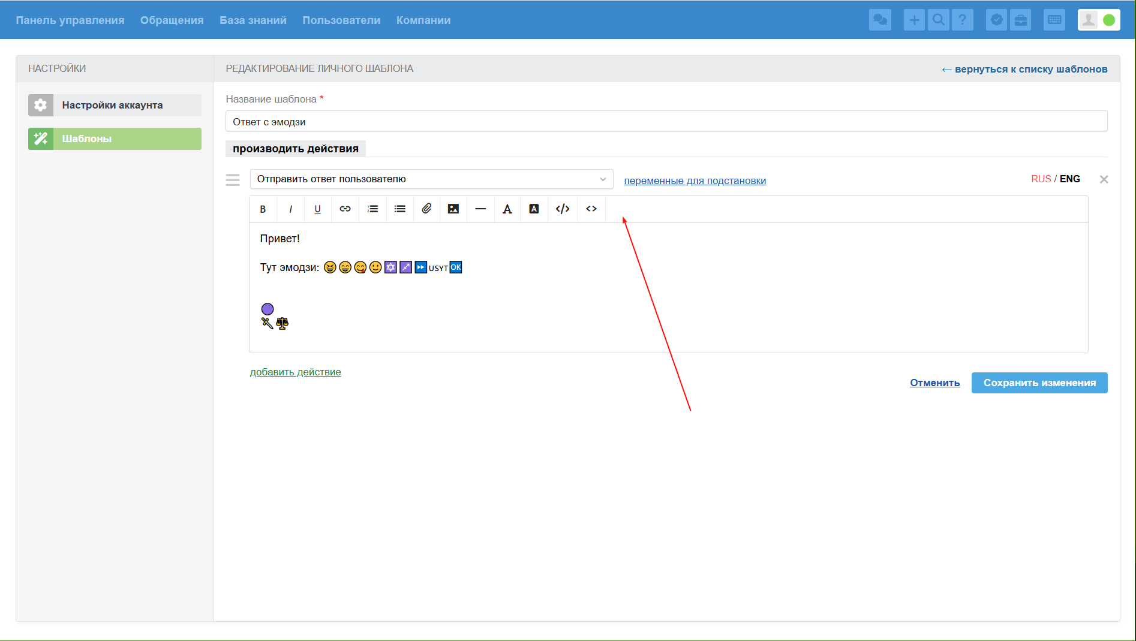The image size is (1136, 641).
Task: Insert an image into the template
Action: point(453,209)
